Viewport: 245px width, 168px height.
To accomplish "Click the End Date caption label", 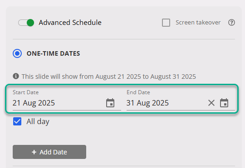I will [138, 92].
